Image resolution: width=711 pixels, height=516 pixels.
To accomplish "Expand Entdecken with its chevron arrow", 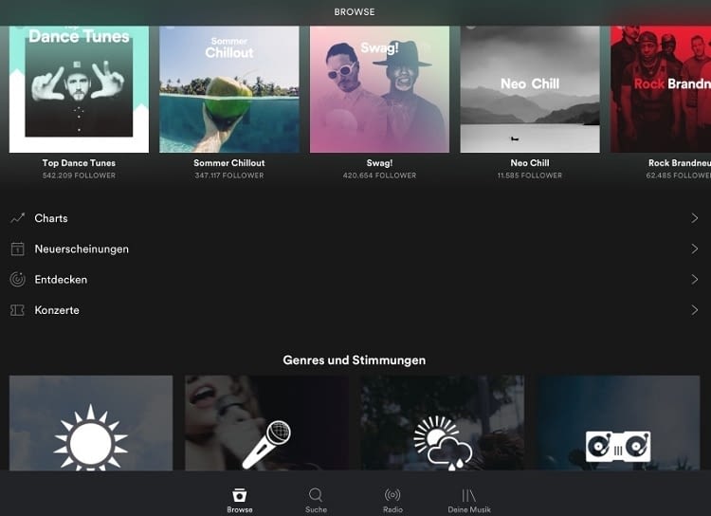I will point(694,279).
